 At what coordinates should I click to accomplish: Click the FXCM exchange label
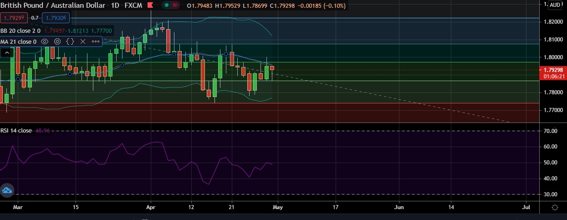point(133,5)
